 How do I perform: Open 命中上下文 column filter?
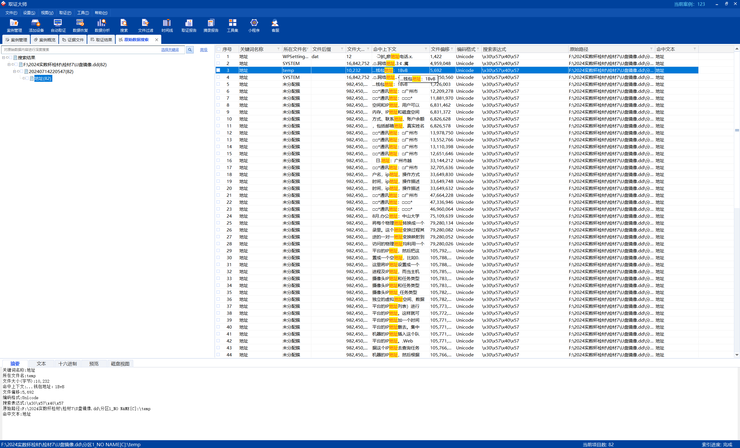pyautogui.click(x=425, y=49)
